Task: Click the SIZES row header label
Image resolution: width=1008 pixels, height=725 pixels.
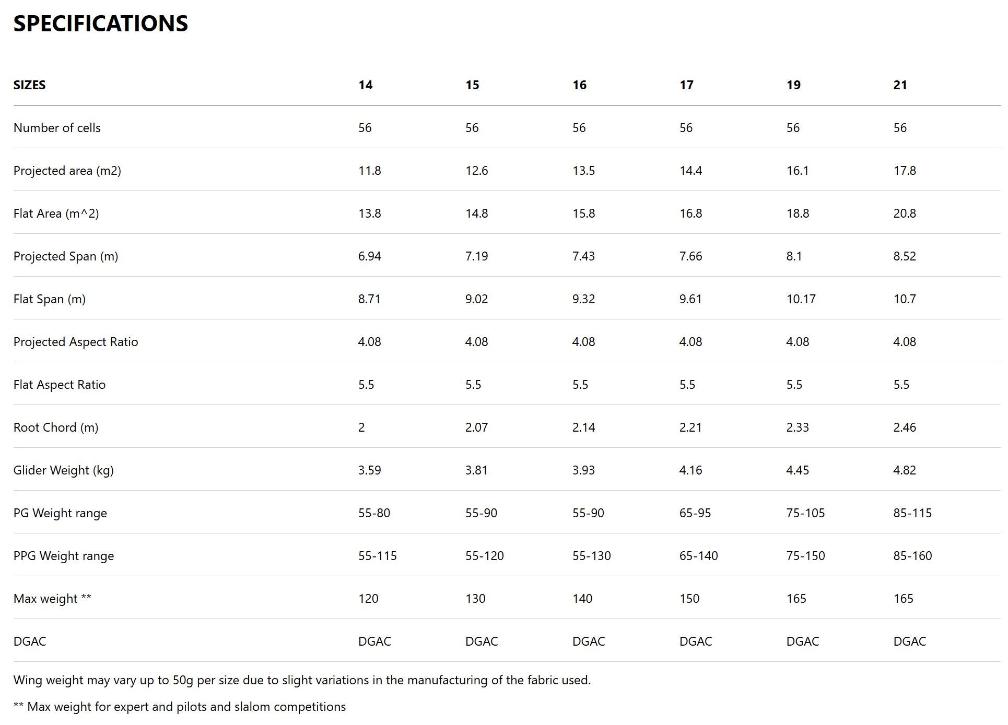Action: coord(29,85)
